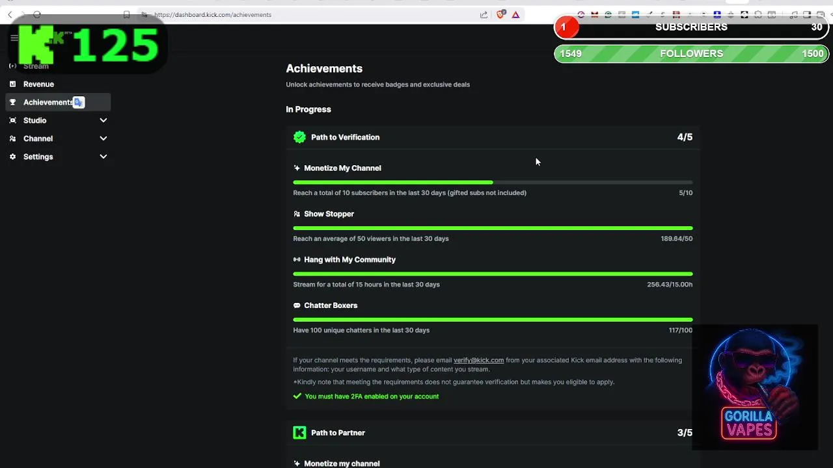Screen dimensions: 833x468
Task: Expand the Settings menu chevron
Action: (103, 157)
